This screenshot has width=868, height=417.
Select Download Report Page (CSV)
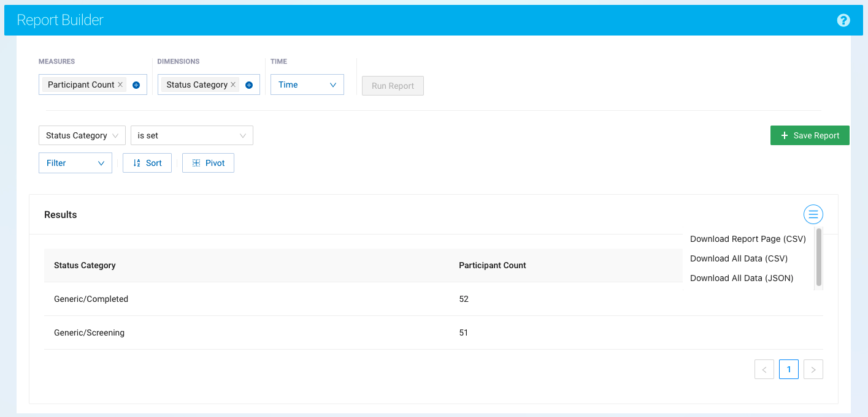click(x=748, y=239)
